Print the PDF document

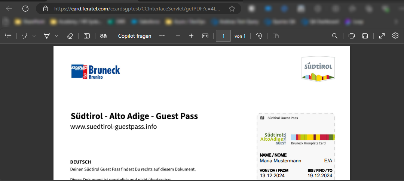tap(351, 36)
